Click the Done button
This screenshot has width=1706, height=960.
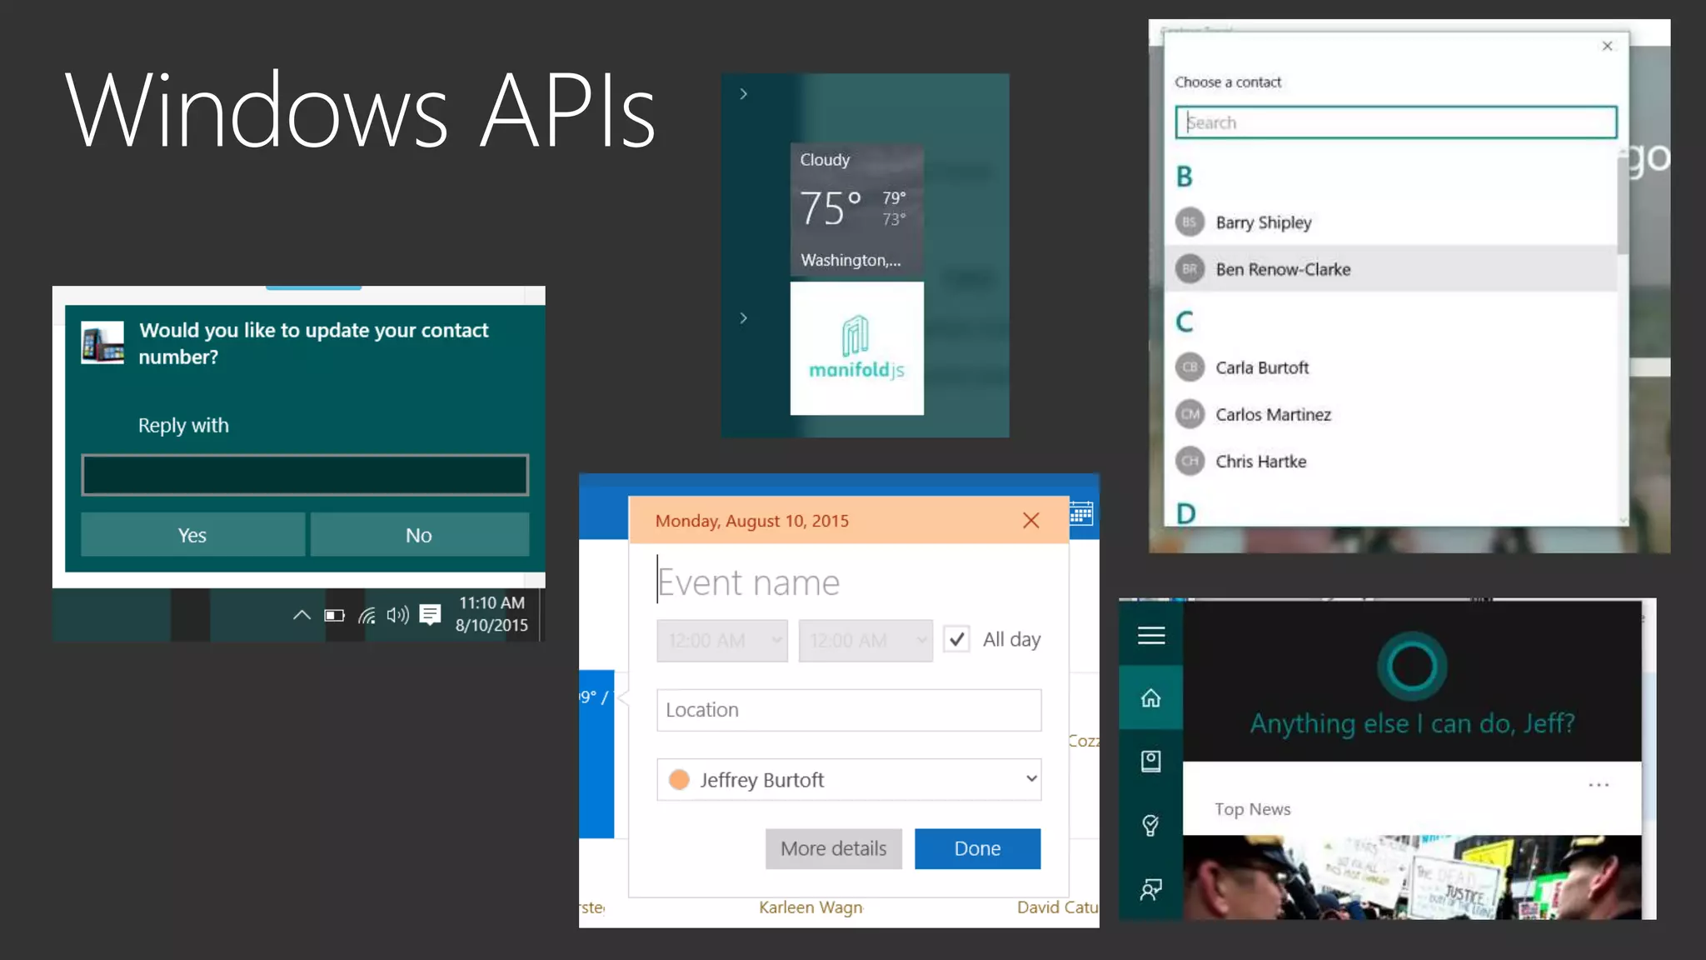pos(977,848)
